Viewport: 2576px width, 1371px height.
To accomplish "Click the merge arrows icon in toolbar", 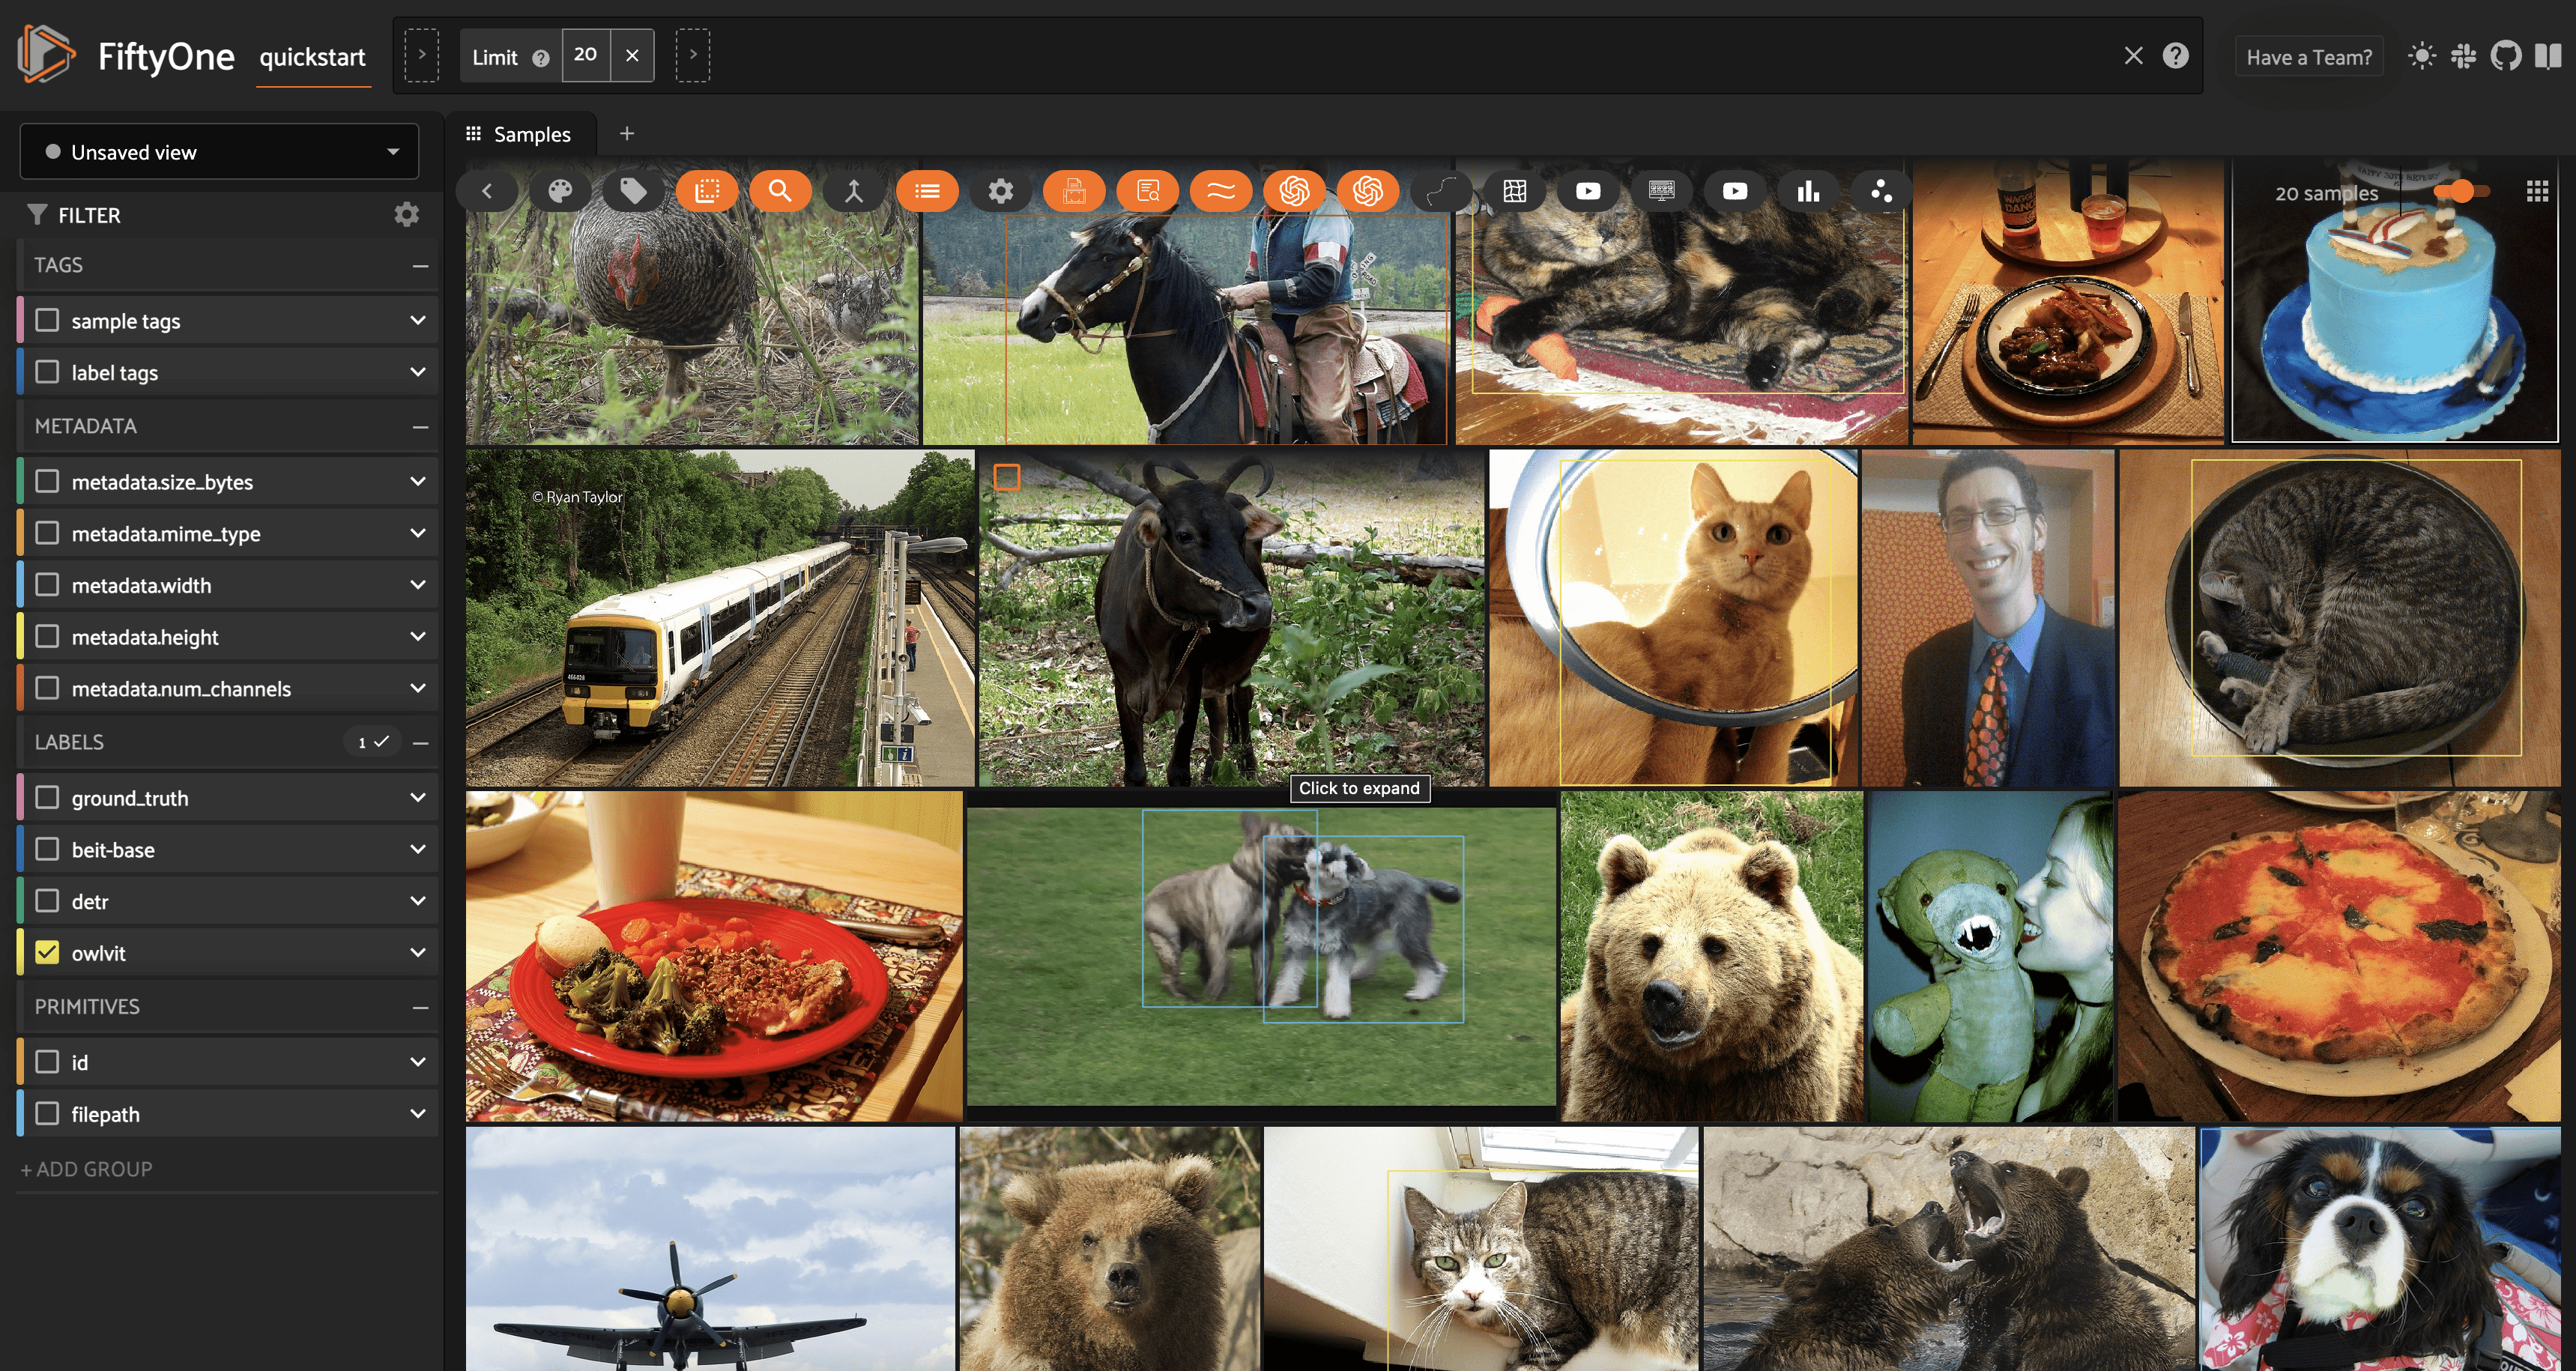I will pos(854,191).
